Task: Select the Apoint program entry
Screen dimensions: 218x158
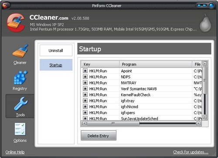Action: click(x=126, y=71)
